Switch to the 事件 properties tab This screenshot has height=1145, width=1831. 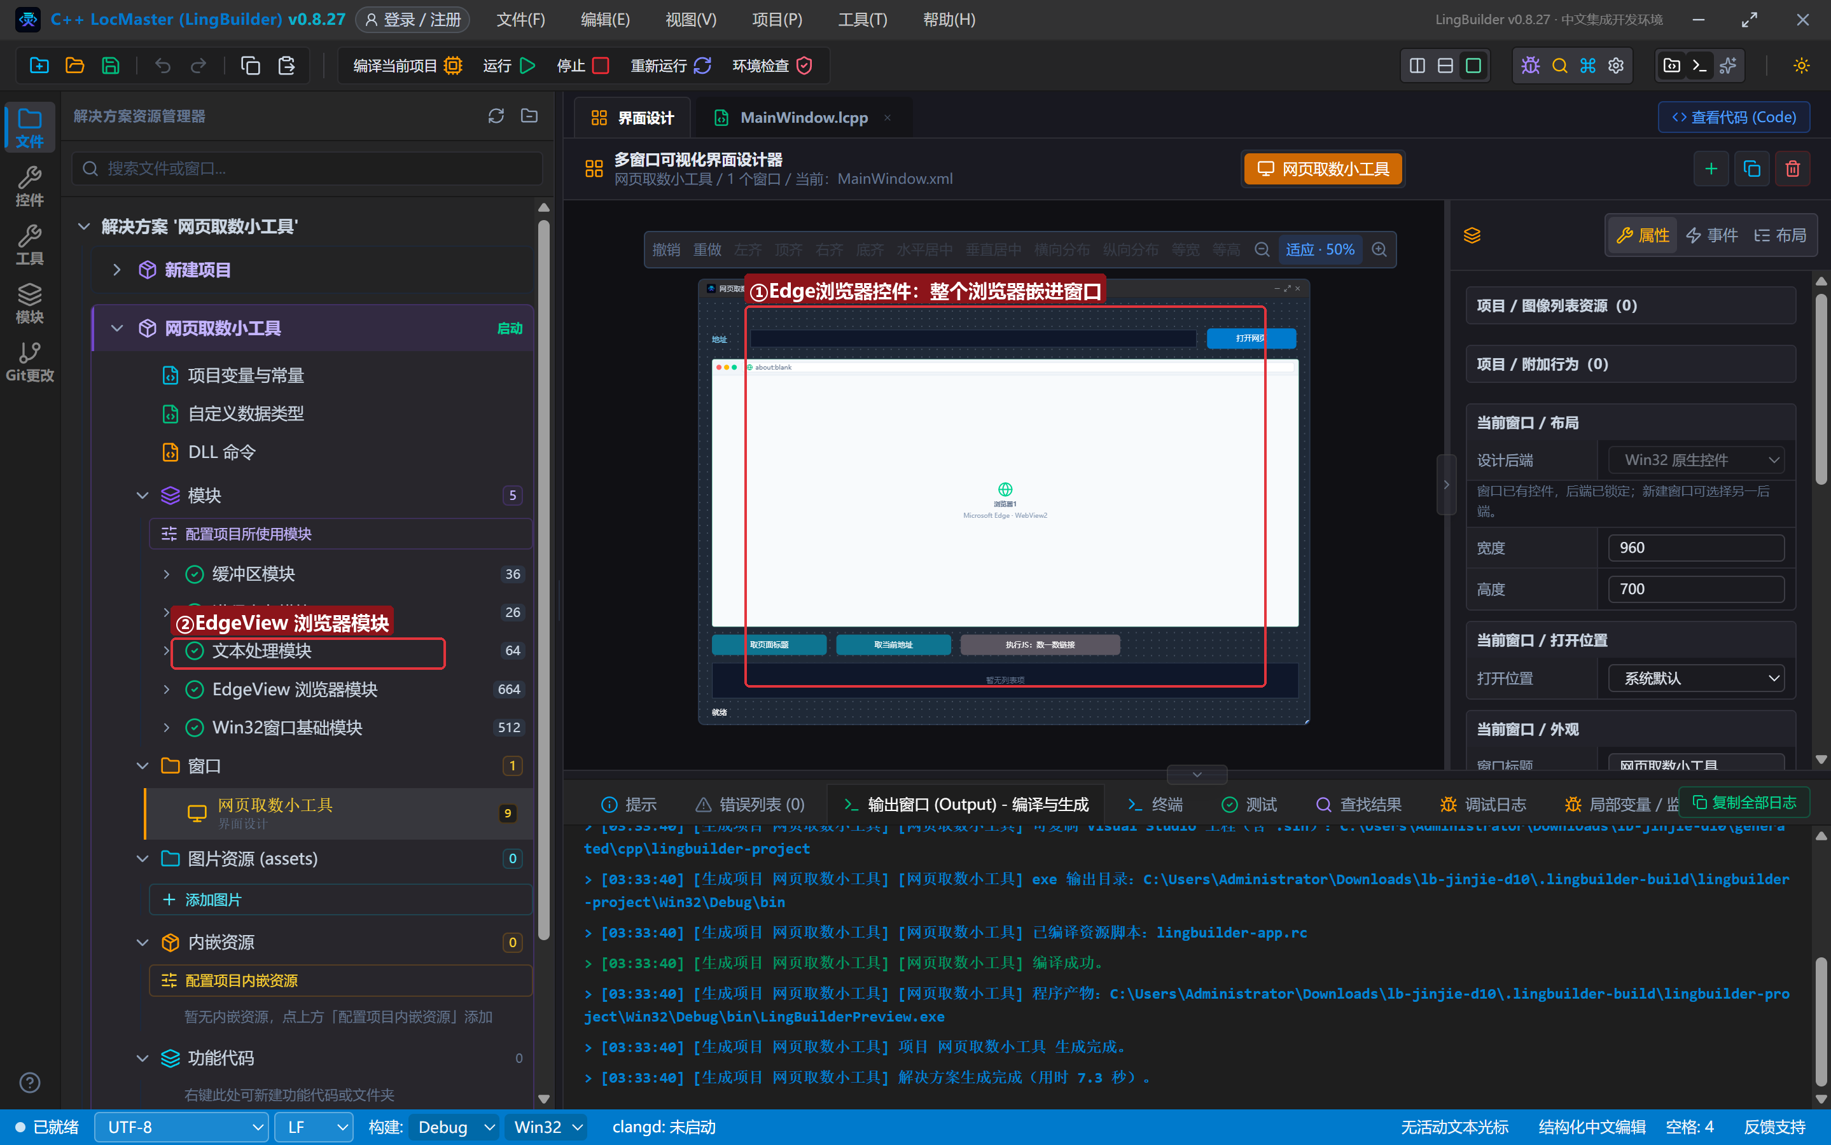[1711, 235]
